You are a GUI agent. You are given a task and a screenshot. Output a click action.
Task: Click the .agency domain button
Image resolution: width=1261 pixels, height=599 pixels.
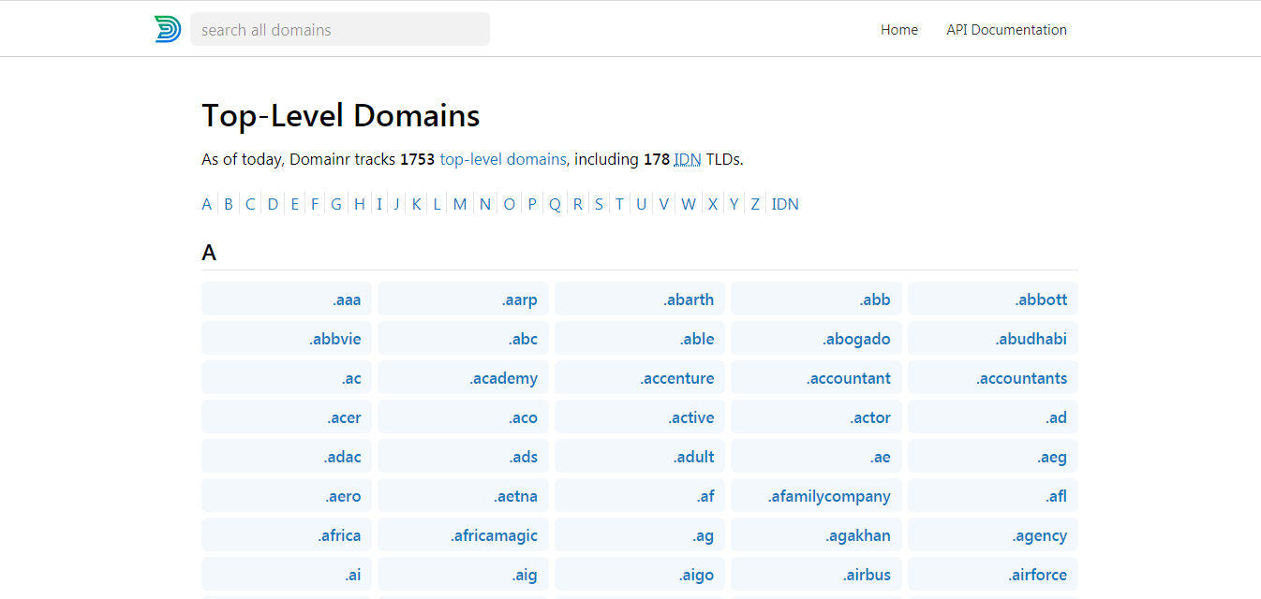992,534
